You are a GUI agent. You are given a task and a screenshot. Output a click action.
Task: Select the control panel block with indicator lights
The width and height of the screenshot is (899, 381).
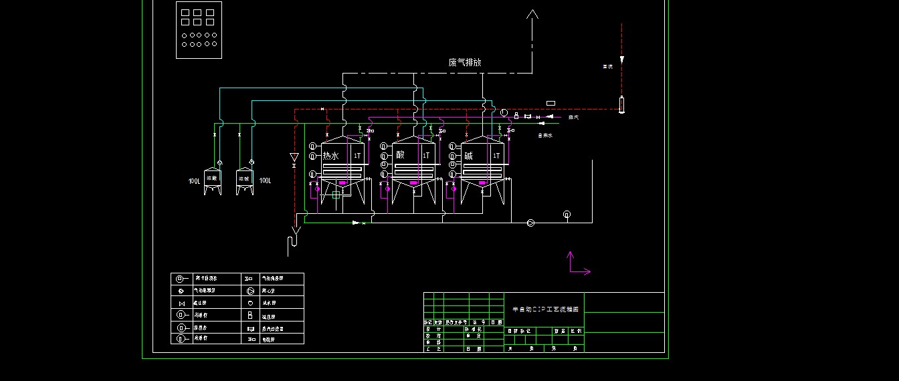pyautogui.click(x=199, y=30)
